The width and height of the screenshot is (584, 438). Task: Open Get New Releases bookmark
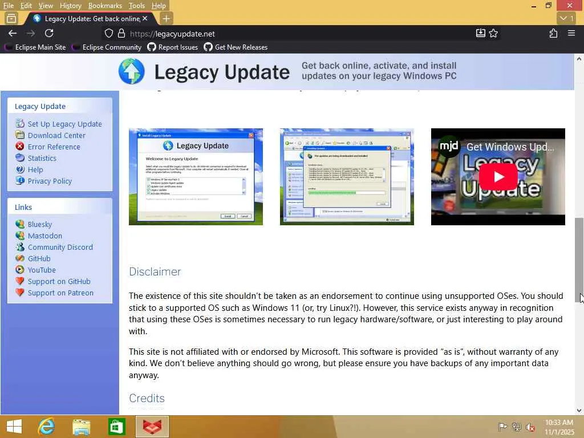[236, 47]
